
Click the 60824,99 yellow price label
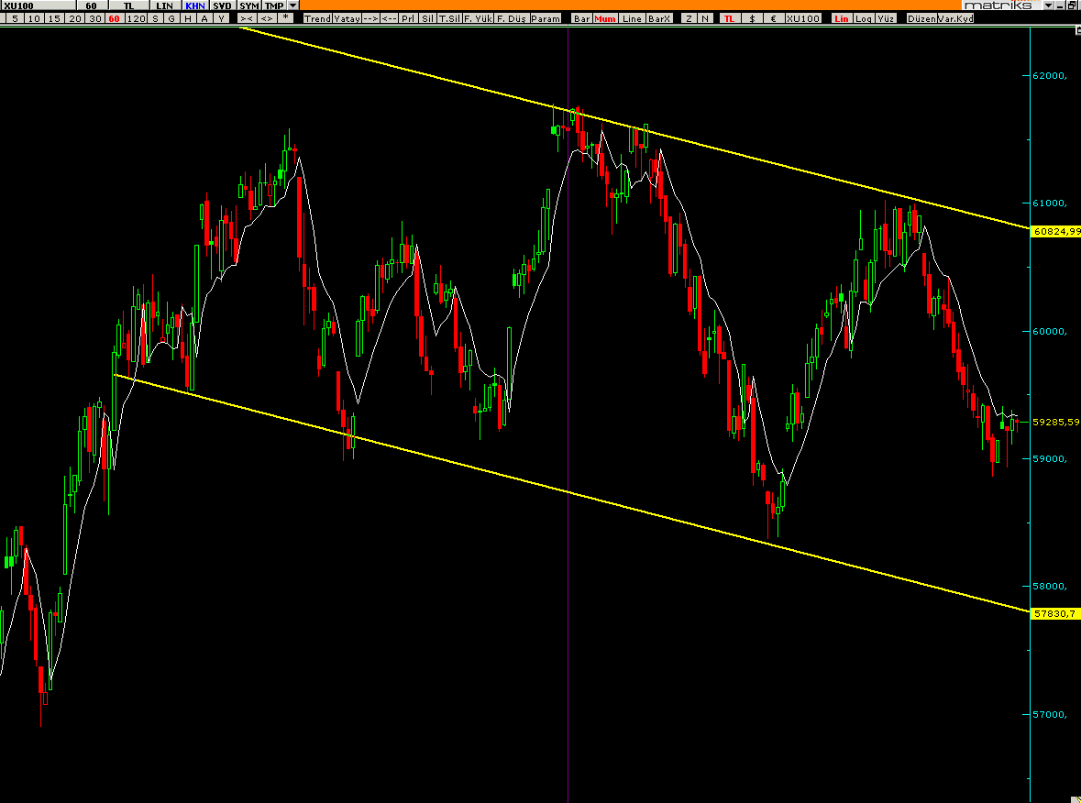[x=1055, y=232]
